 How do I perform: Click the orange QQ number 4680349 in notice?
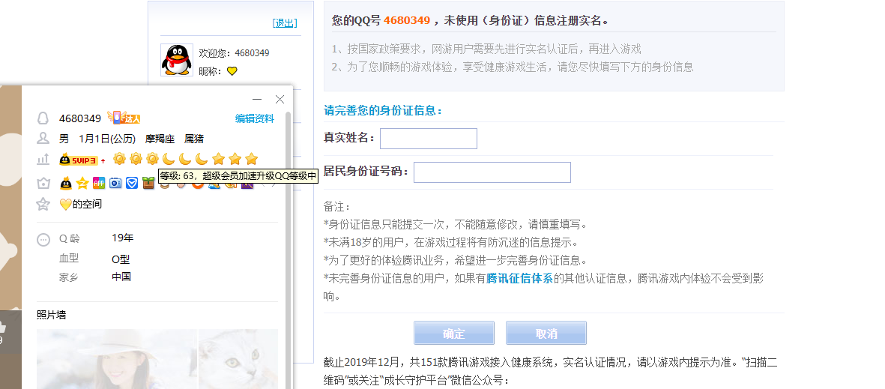[407, 21]
